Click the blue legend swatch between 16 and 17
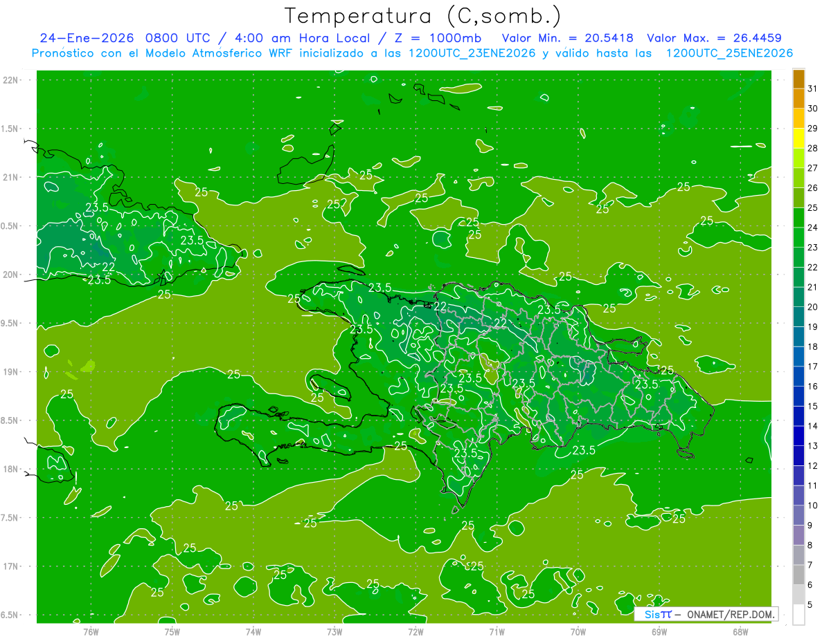 point(798,376)
